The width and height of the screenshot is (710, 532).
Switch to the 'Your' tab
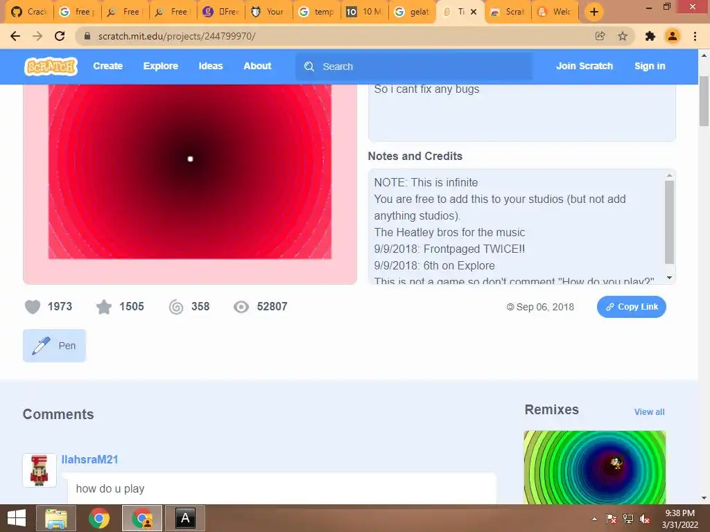pos(268,12)
